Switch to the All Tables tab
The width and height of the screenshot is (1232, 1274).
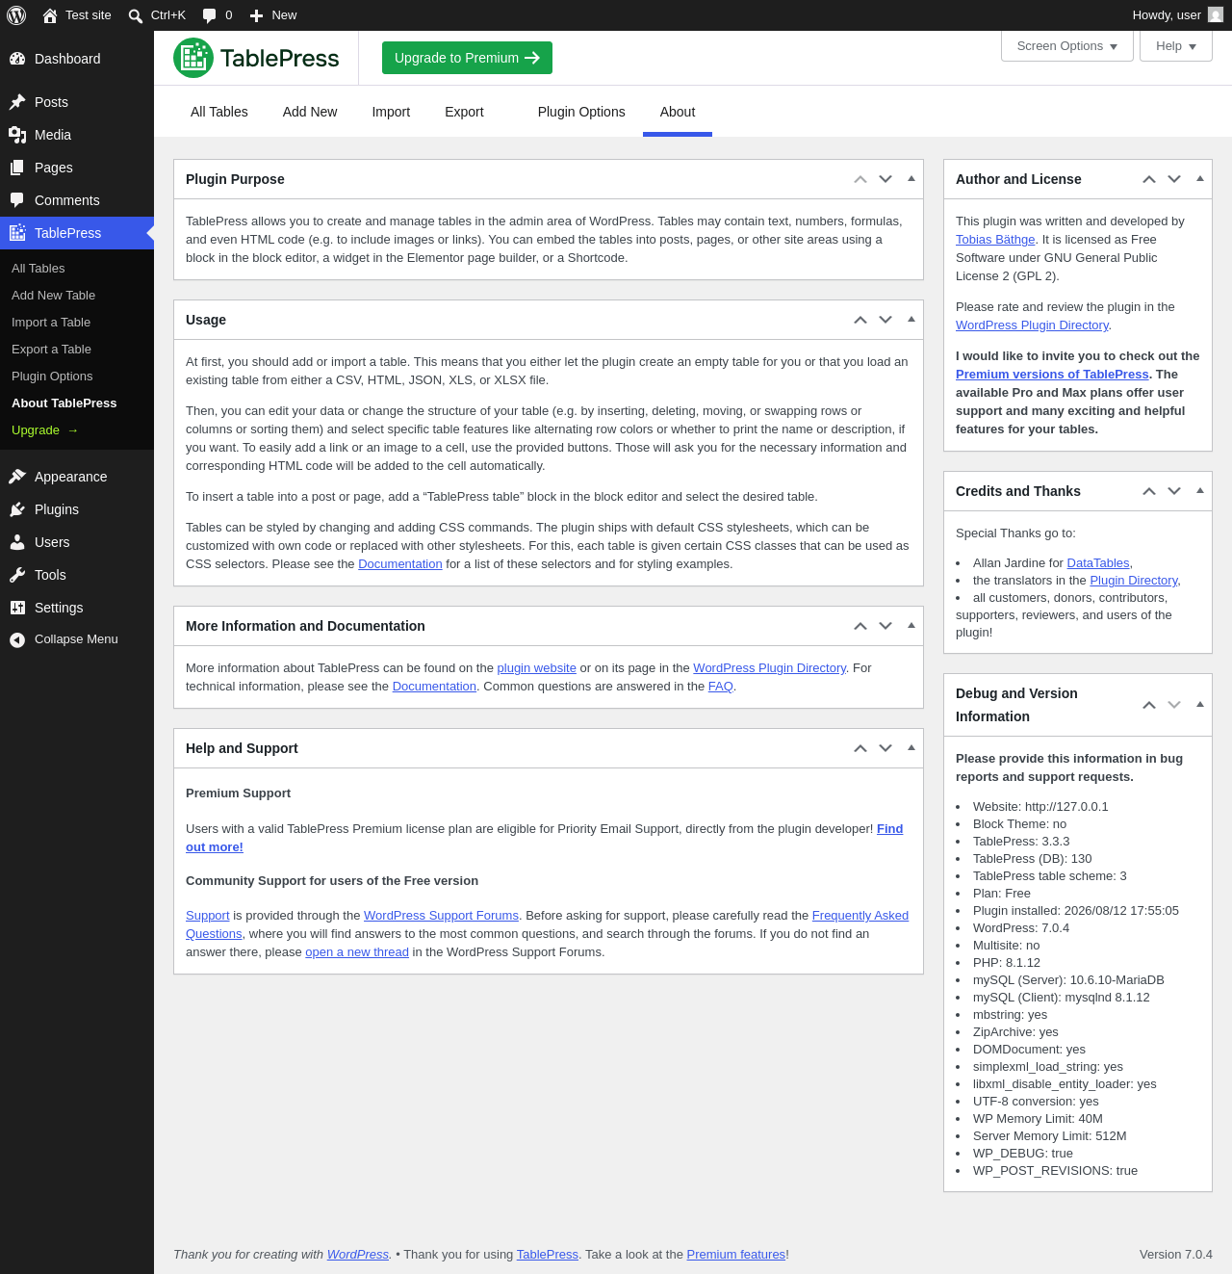pos(219,112)
